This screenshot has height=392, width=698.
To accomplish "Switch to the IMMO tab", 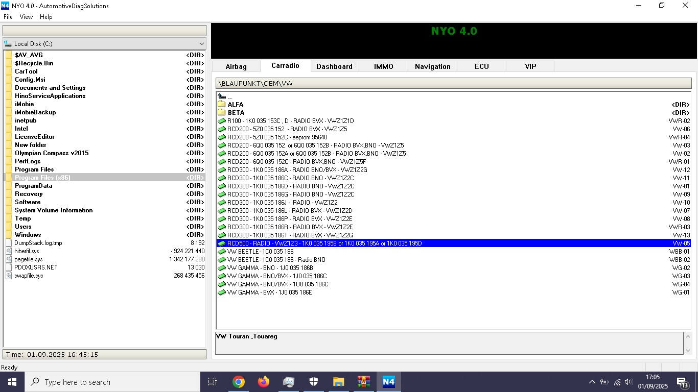I will 383,66.
